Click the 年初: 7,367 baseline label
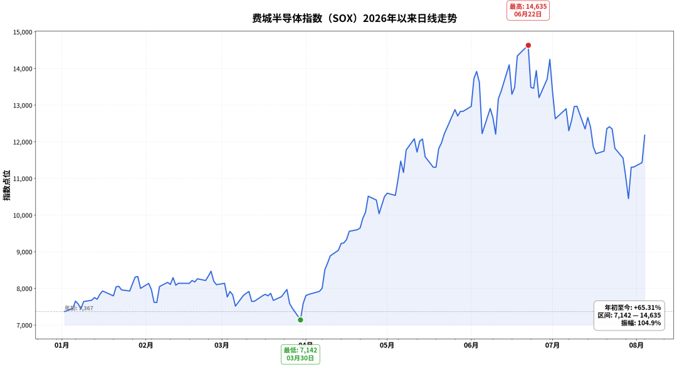This screenshot has height=365, width=677. tap(79, 308)
